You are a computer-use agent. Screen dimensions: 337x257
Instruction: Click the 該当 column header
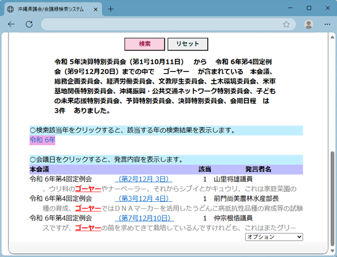point(204,169)
